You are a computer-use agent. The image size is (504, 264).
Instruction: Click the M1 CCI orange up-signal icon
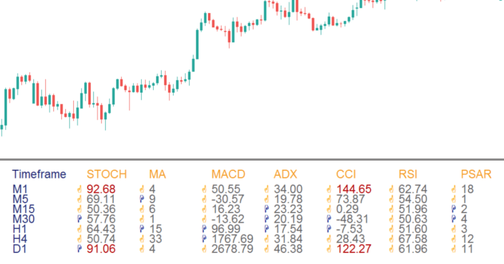(329, 189)
